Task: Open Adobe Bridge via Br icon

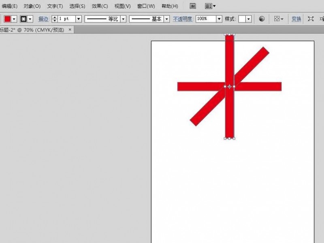Action: 193,6
